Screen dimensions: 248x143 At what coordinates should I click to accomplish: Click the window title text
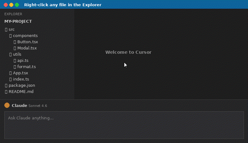click(x=63, y=5)
